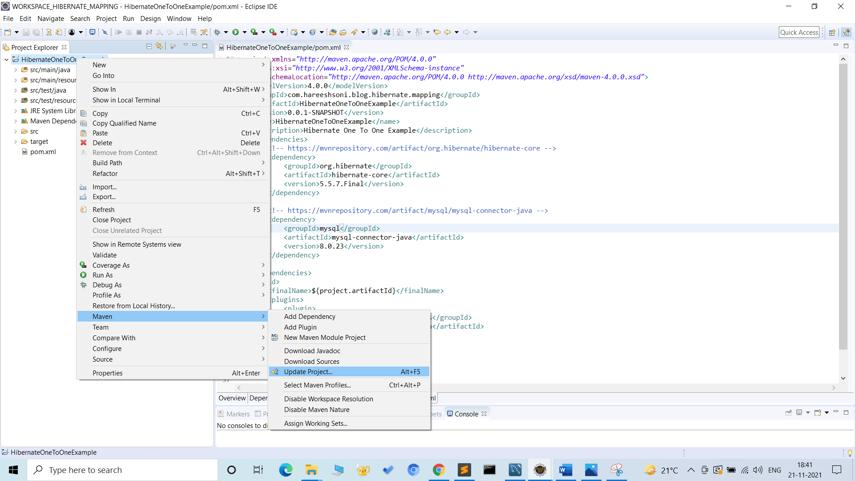Click the Display Selected Console icon
The width and height of the screenshot is (855, 481).
[x=799, y=413]
